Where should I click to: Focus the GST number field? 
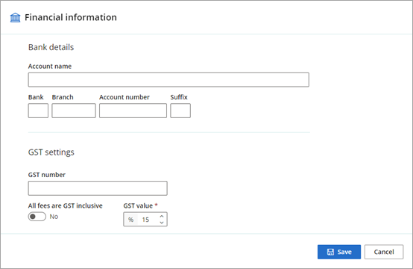pos(98,188)
